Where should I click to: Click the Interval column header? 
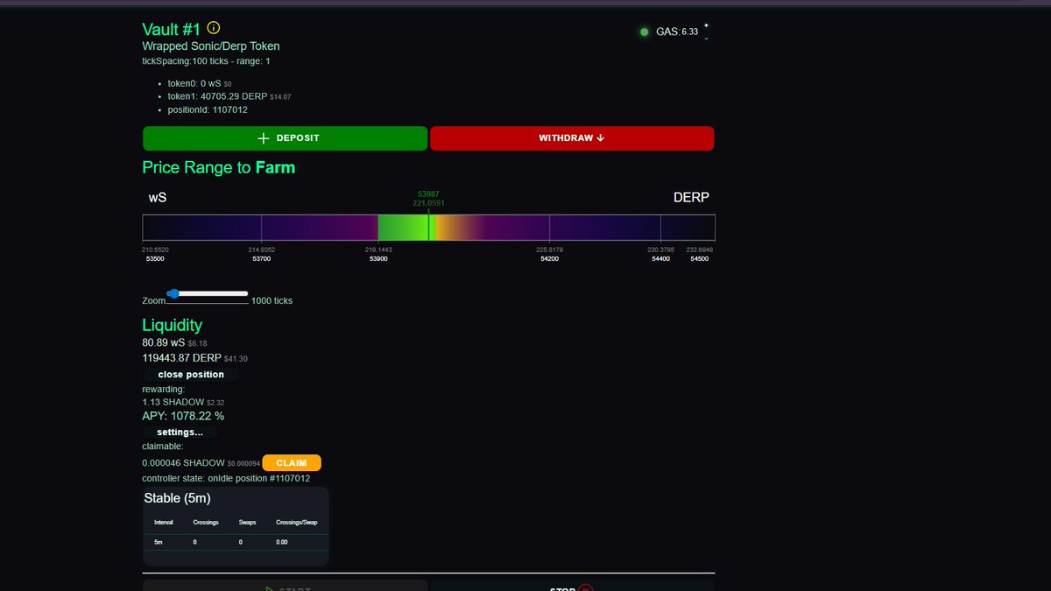(x=164, y=523)
